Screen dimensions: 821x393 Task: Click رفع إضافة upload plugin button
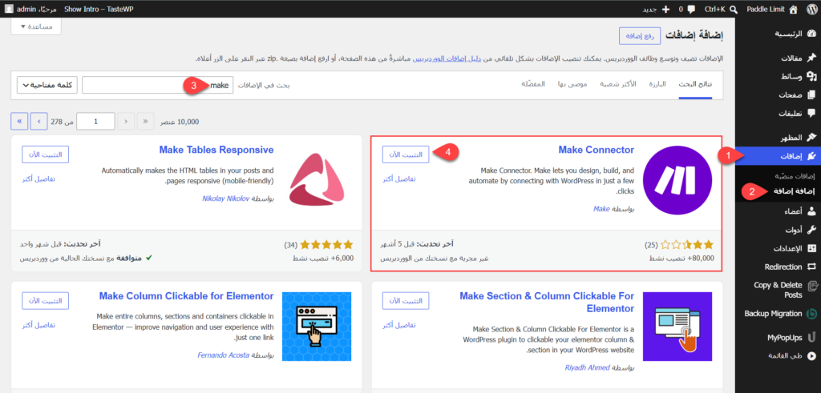[640, 36]
